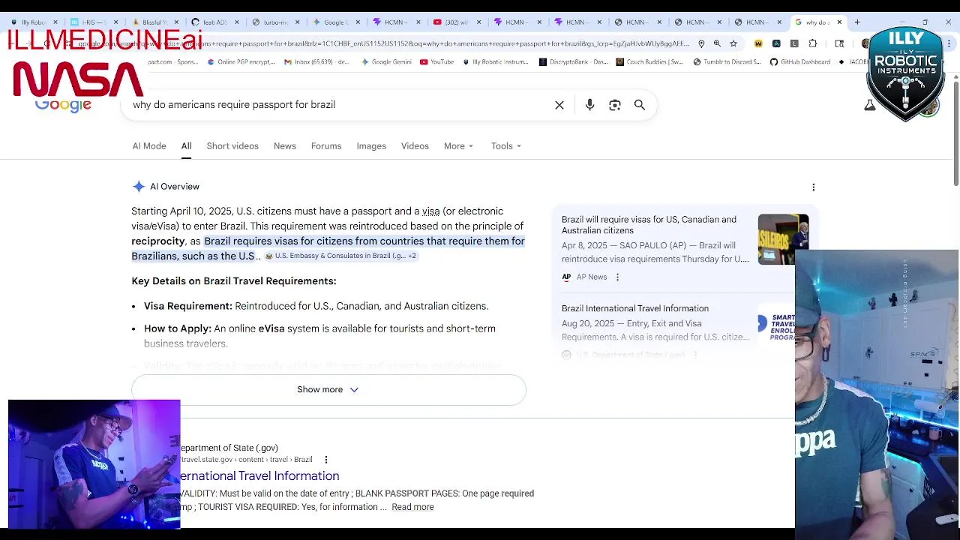
Task: Open Google Lens image search icon
Action: coord(615,105)
